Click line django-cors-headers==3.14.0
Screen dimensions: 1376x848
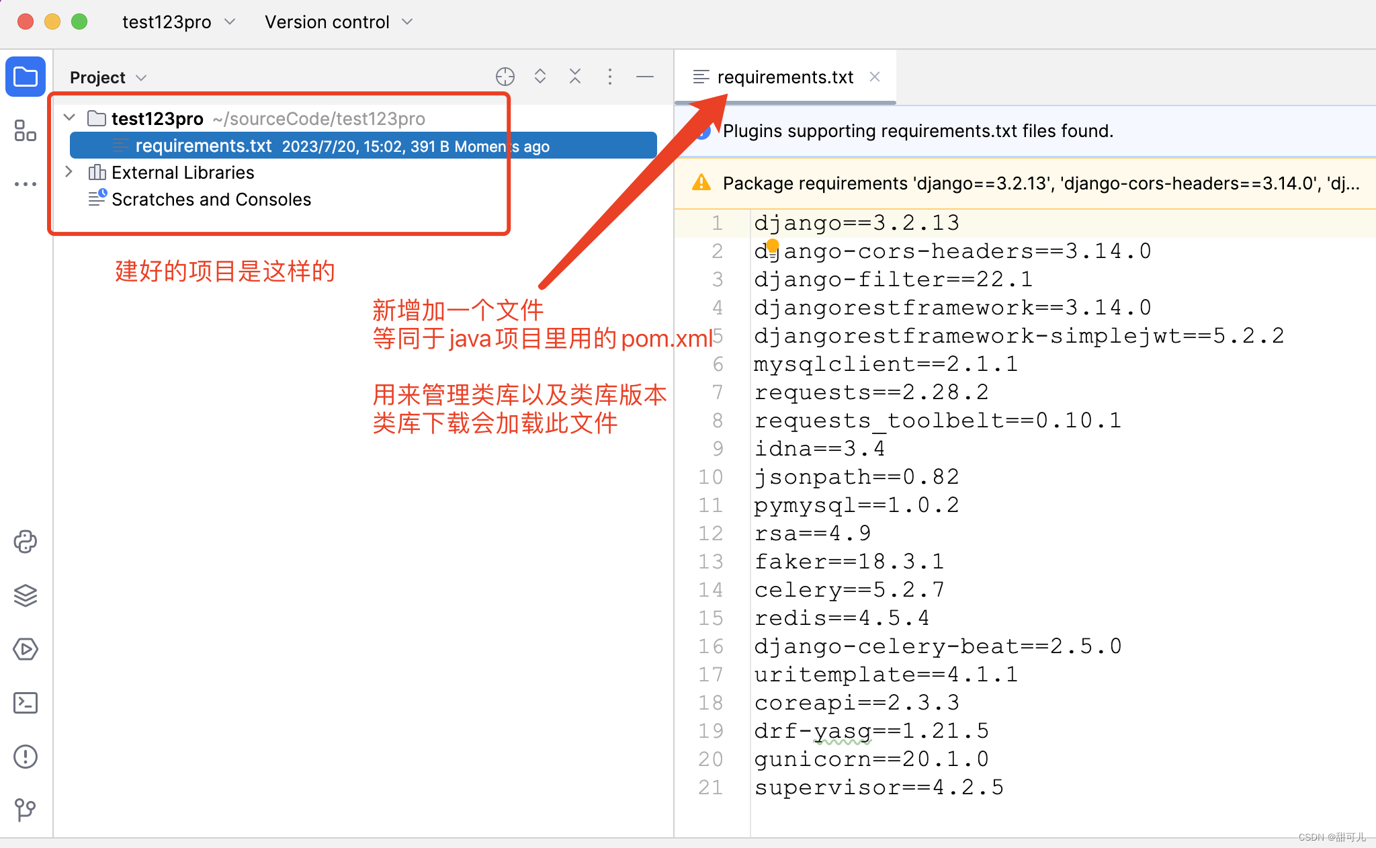tap(952, 251)
